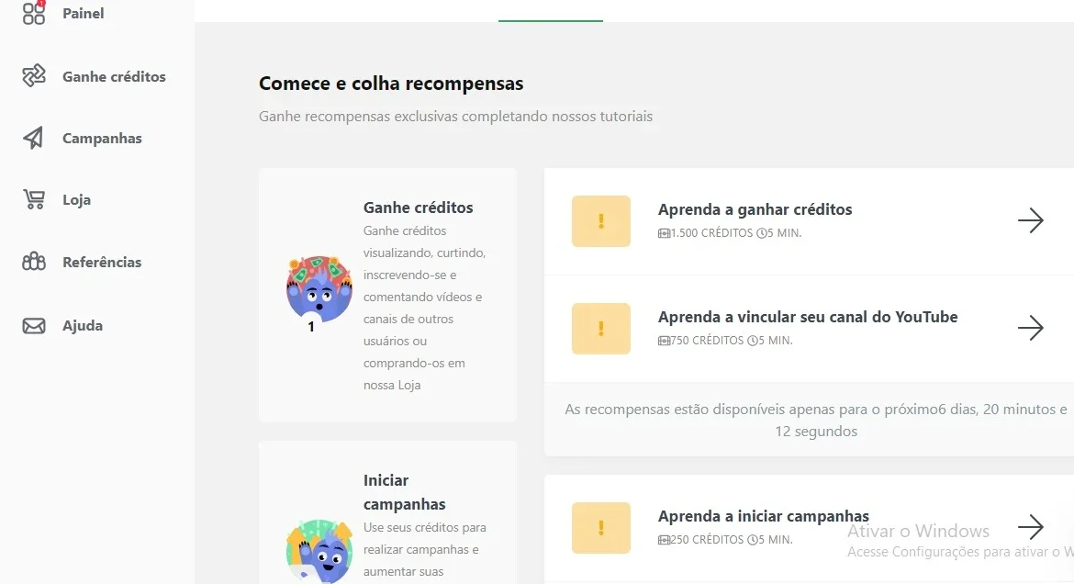Open the Painel dashboard icon
Screen dimensions: 1074x584
(x=34, y=12)
